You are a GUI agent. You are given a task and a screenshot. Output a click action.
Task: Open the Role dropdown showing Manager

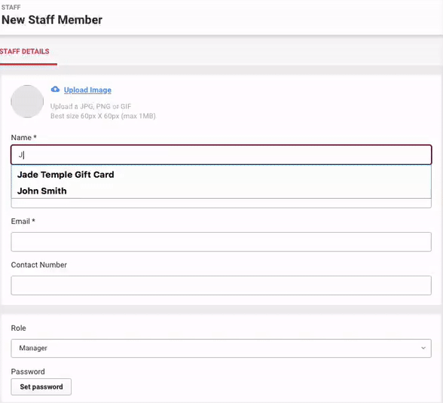221,348
